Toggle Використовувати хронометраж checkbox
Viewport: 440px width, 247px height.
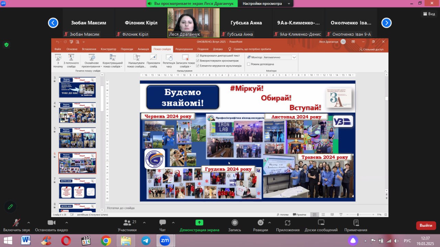(198, 60)
